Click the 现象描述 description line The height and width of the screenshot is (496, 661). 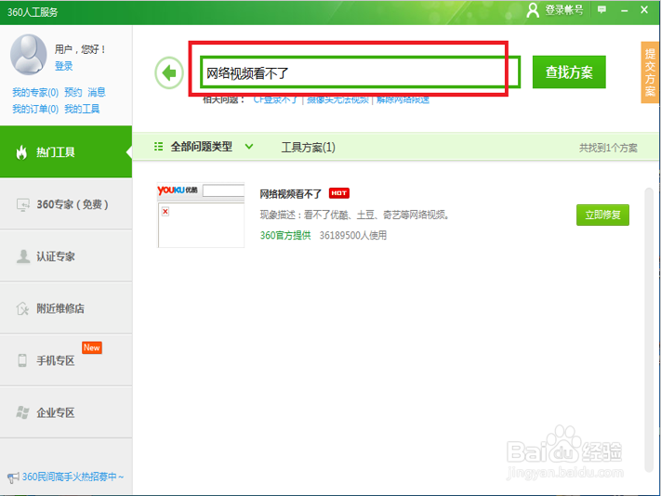(x=355, y=215)
